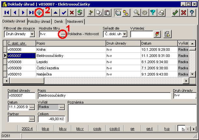Click the refresh data icon in toolbar
This screenshot has height=140, width=199.
tap(80, 13)
